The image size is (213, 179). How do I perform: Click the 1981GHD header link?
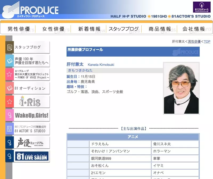click(x=159, y=16)
